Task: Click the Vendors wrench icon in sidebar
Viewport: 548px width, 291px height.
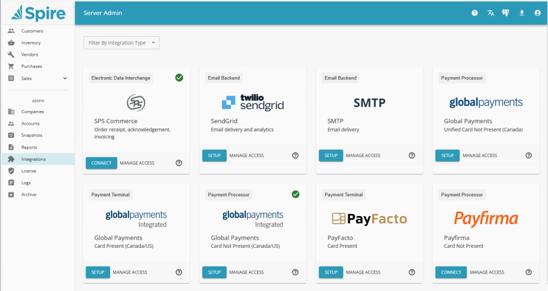Action: click(x=11, y=55)
